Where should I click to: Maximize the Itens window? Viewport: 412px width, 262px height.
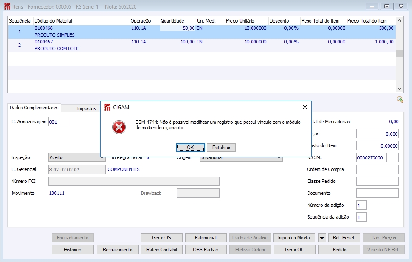[386, 6]
